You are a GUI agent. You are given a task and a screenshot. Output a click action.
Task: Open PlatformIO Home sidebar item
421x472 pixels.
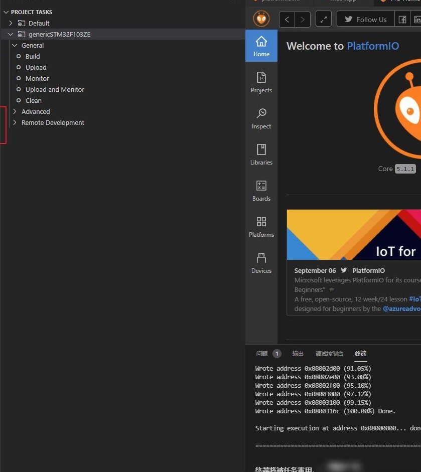[261, 46]
